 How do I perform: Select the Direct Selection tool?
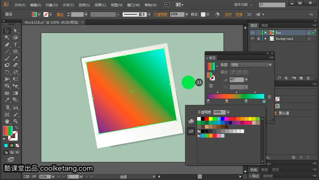pos(15,31)
